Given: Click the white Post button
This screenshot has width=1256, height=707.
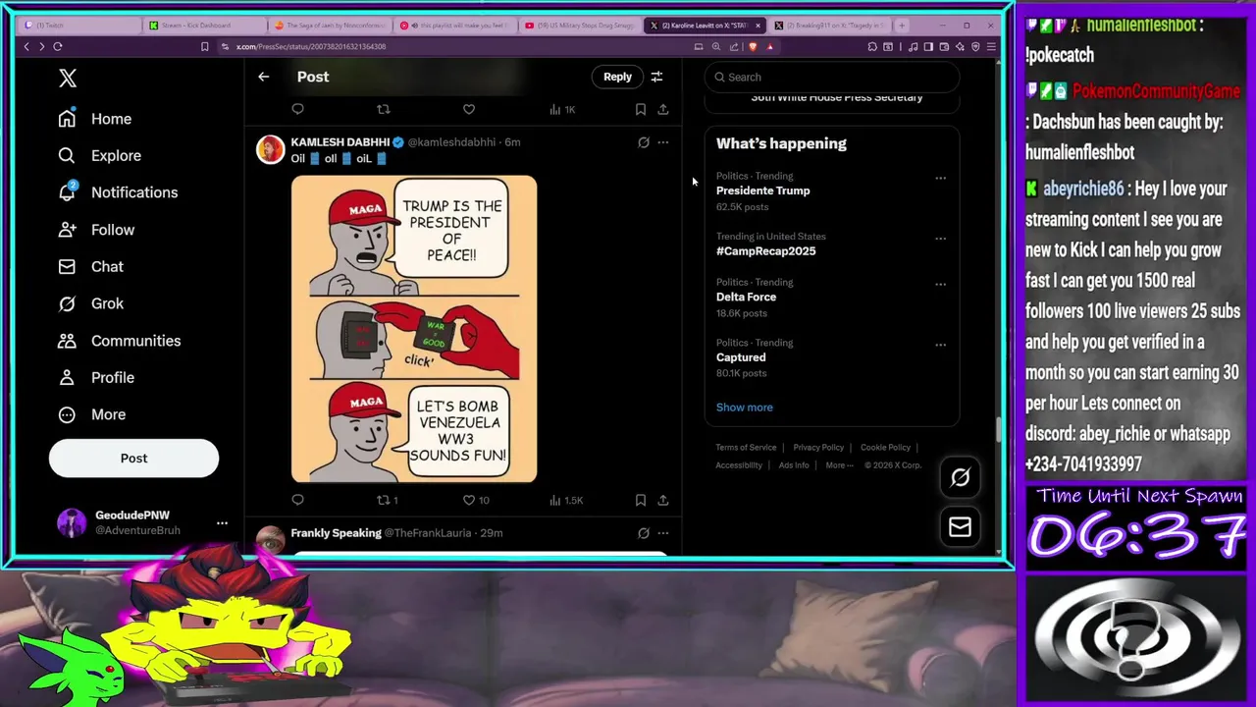Looking at the screenshot, I should [133, 458].
